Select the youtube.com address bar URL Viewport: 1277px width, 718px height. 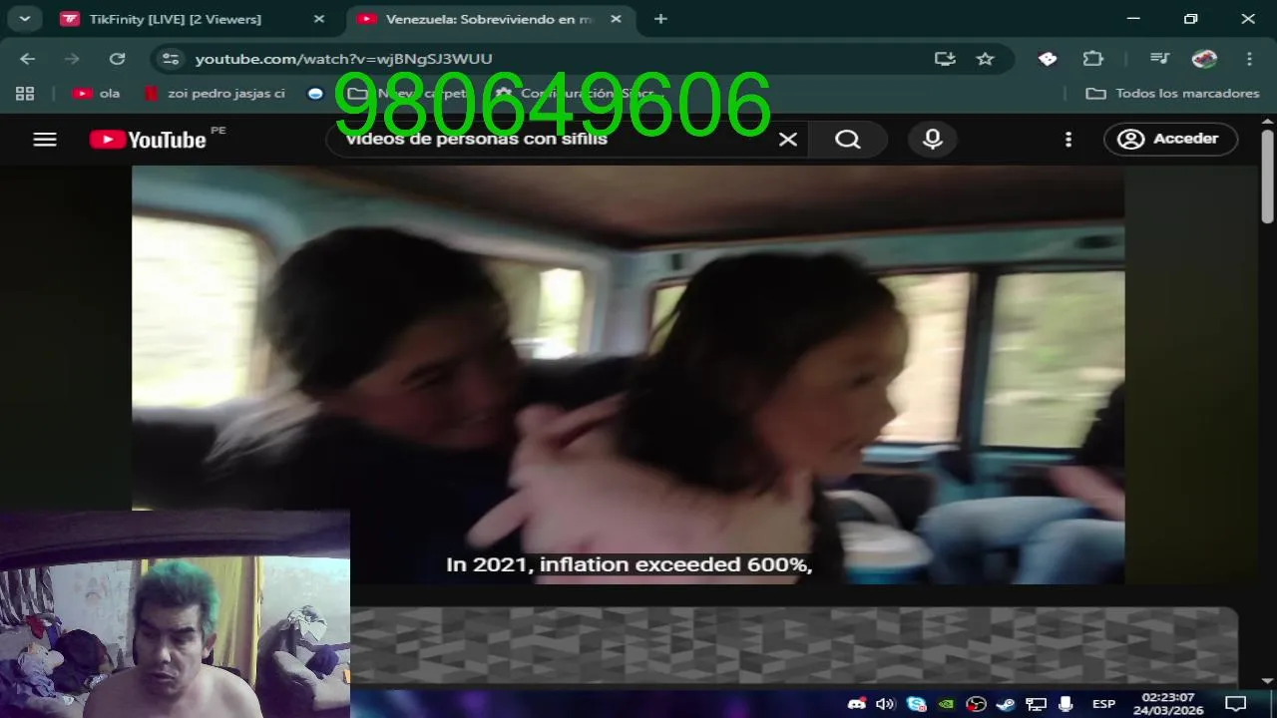[344, 59]
